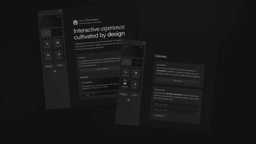Click the bold JourneyOS link in description
The image size is (256, 144).
coord(161,71)
